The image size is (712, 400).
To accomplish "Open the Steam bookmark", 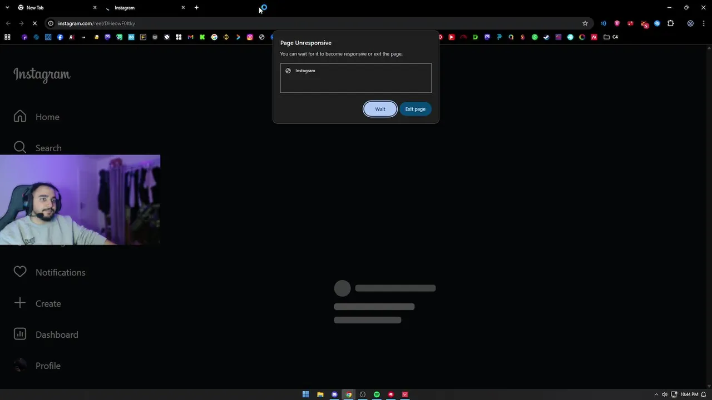I will (x=546, y=37).
